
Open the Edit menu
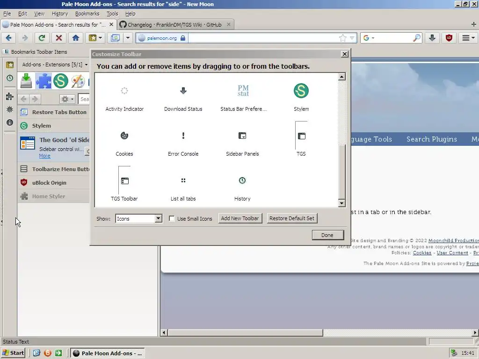pos(22,14)
